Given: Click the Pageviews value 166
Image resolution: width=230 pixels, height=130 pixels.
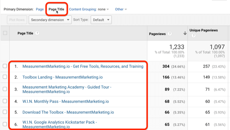Looking at the screenshot, I should 166,77.
